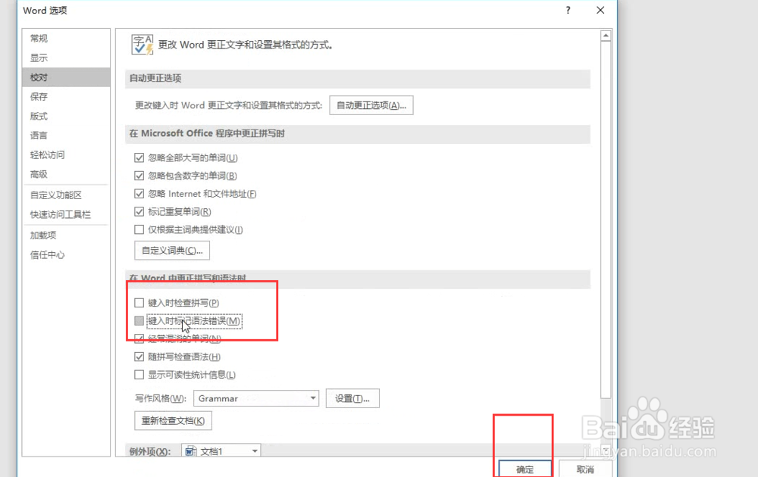Confirm with the 确定 button

525,469
